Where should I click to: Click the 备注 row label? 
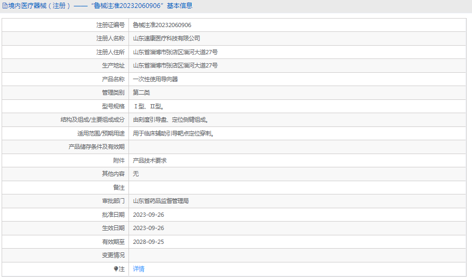pos(119,188)
